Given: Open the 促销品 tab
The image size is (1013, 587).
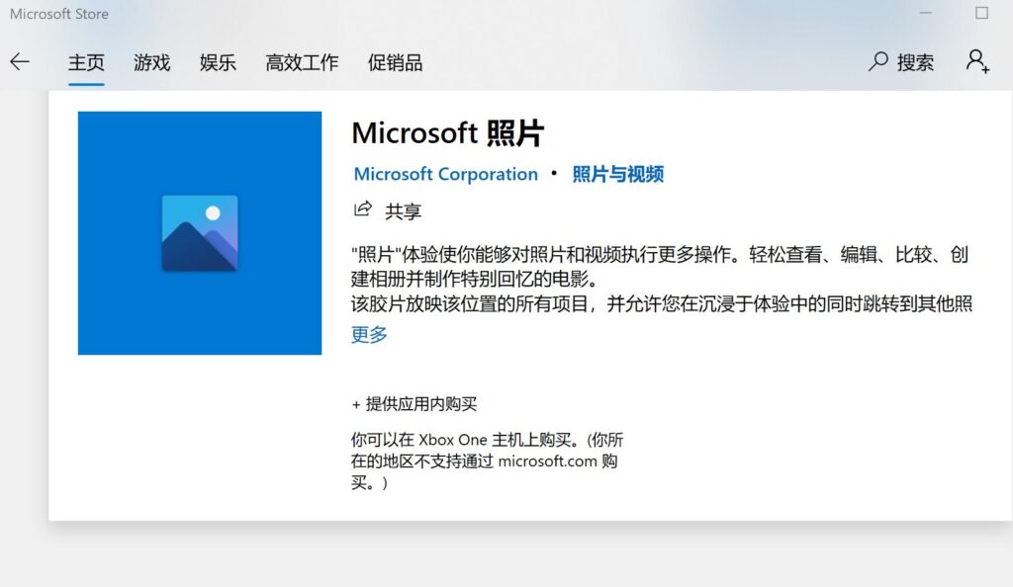Looking at the screenshot, I should pos(395,62).
